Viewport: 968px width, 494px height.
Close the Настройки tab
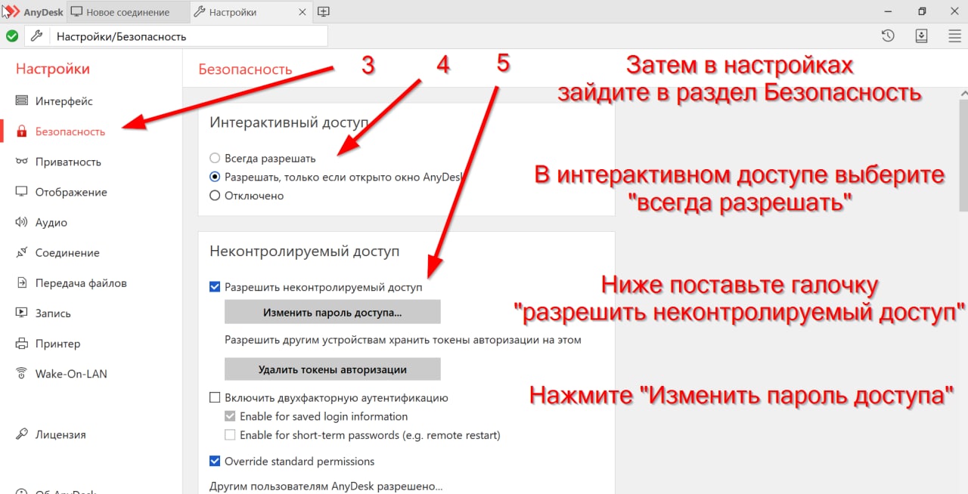[302, 12]
